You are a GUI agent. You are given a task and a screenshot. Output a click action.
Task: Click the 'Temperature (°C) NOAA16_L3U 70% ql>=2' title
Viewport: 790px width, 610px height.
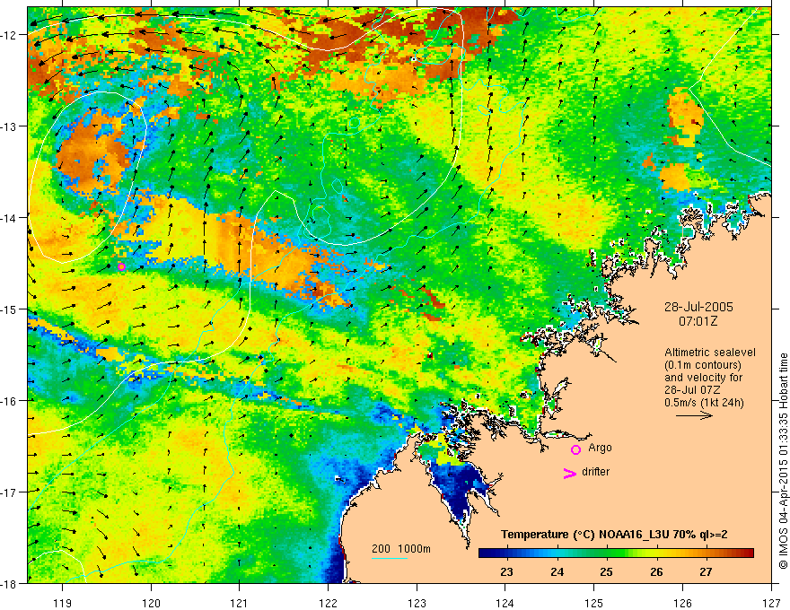(614, 535)
